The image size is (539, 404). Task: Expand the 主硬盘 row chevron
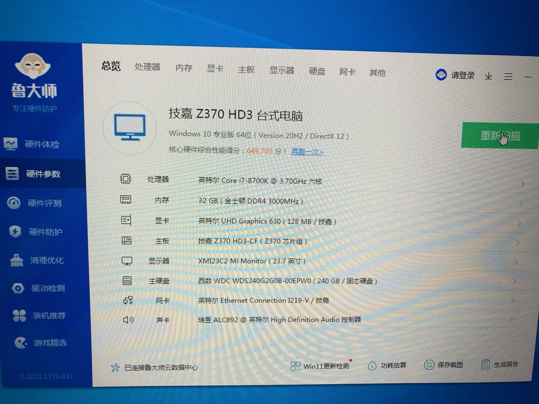[514, 281]
